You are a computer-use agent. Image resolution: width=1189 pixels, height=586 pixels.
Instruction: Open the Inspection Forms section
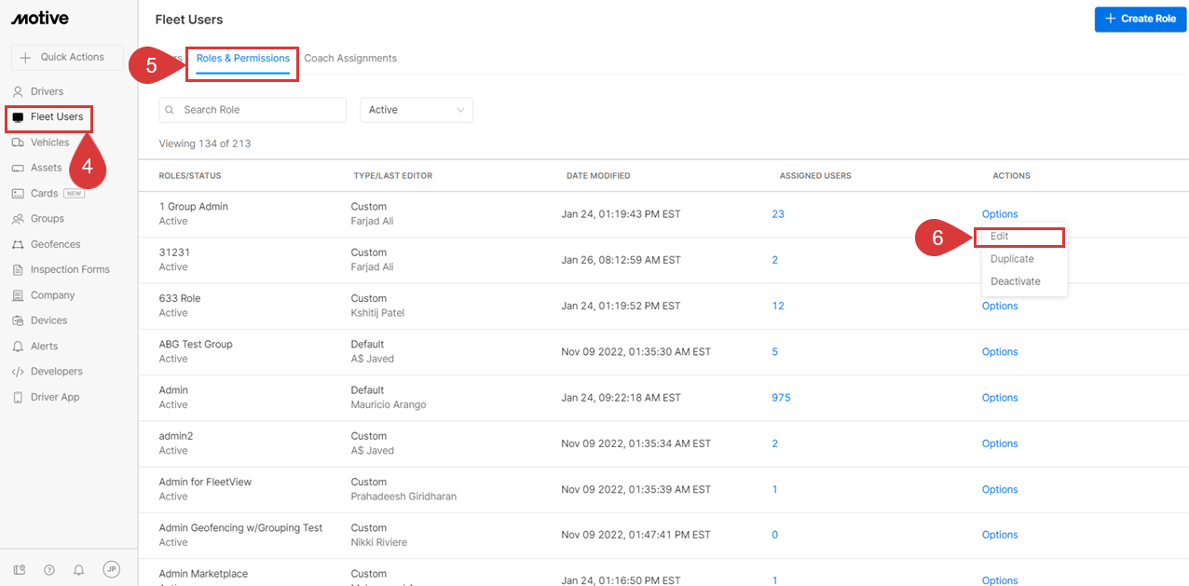click(67, 269)
